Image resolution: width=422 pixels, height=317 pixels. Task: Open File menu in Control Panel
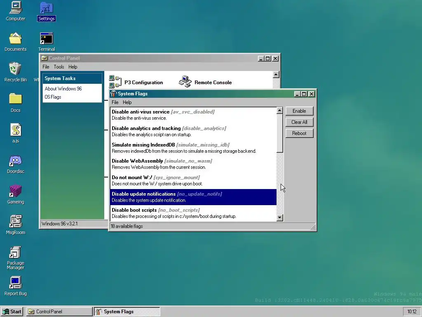pos(46,67)
